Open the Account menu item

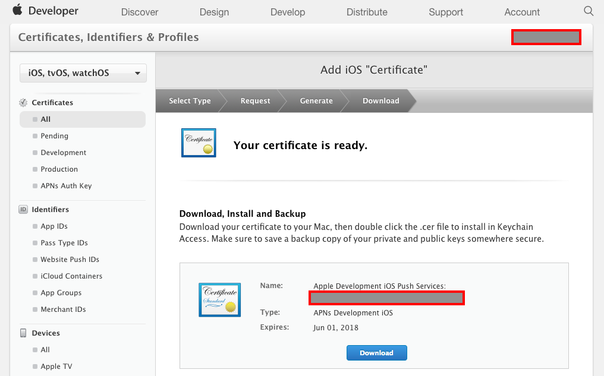[522, 12]
